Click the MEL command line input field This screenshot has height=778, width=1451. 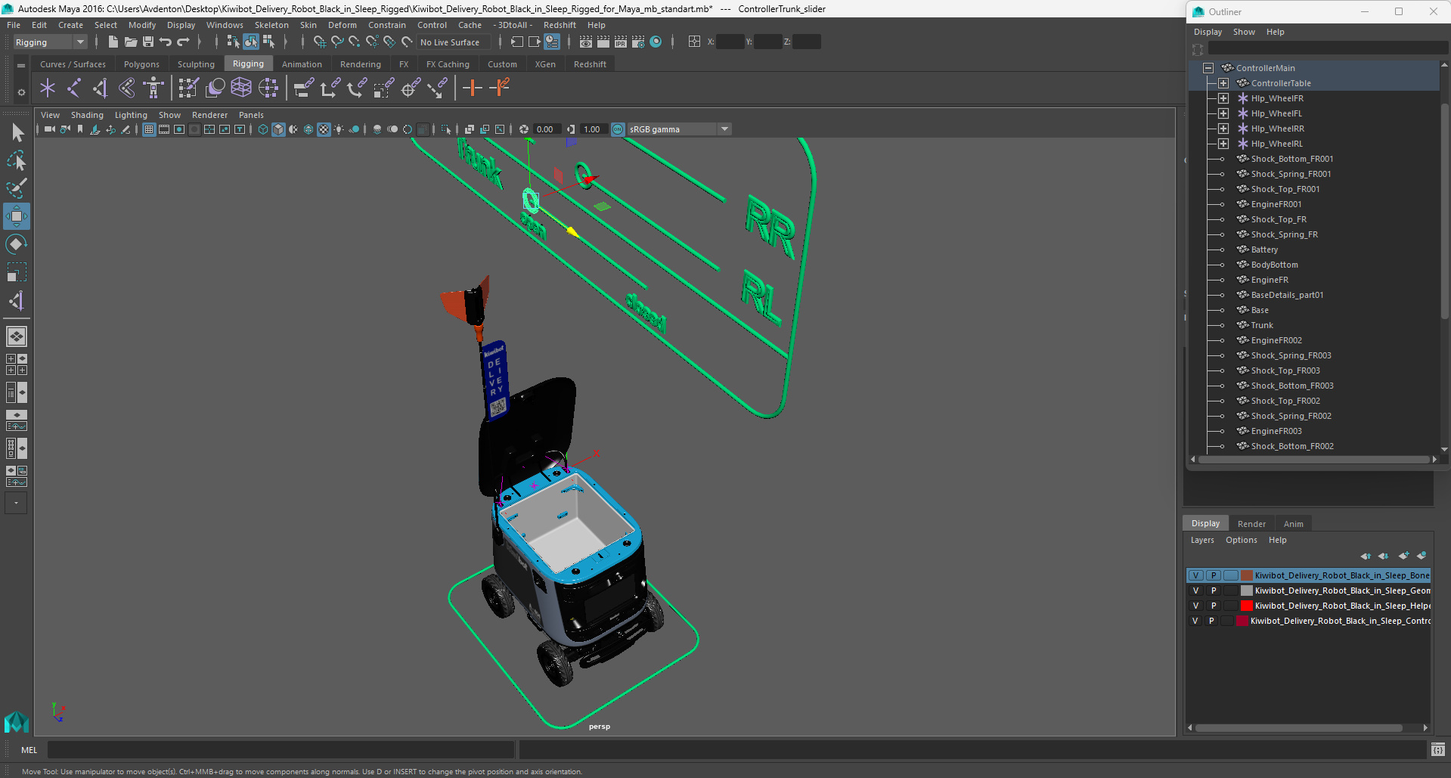point(281,750)
